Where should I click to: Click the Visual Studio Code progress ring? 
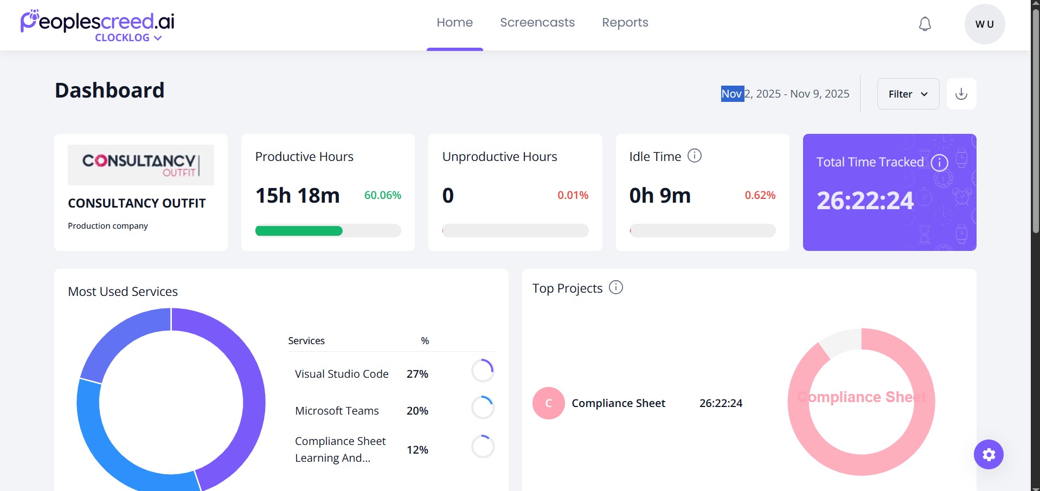click(483, 371)
